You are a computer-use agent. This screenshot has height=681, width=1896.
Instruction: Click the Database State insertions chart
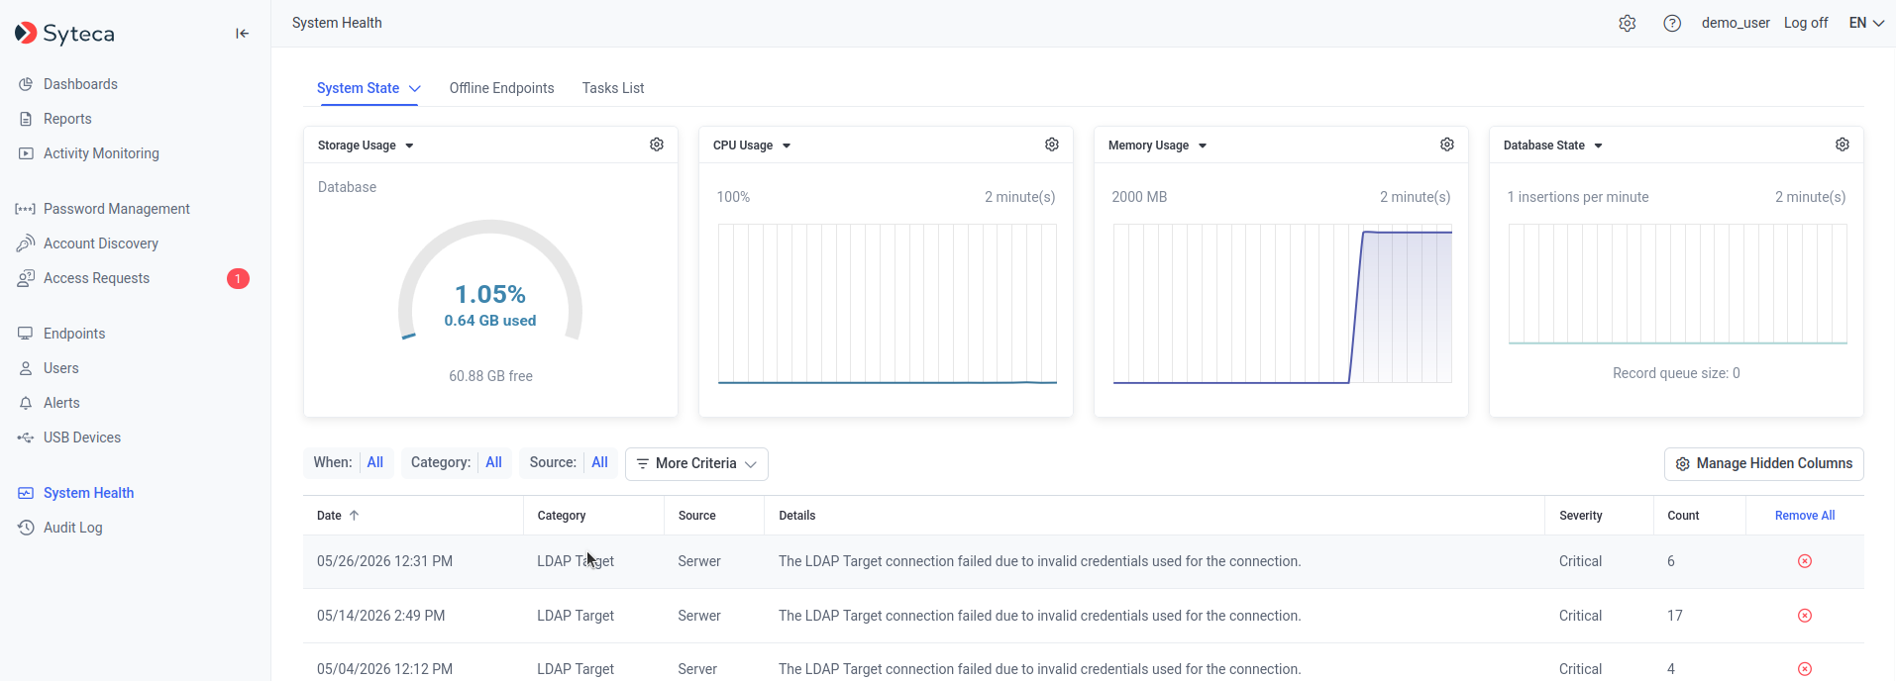(1677, 284)
